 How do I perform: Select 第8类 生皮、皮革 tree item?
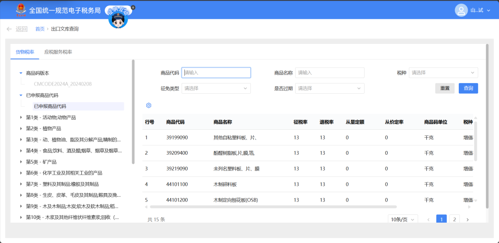(73, 195)
